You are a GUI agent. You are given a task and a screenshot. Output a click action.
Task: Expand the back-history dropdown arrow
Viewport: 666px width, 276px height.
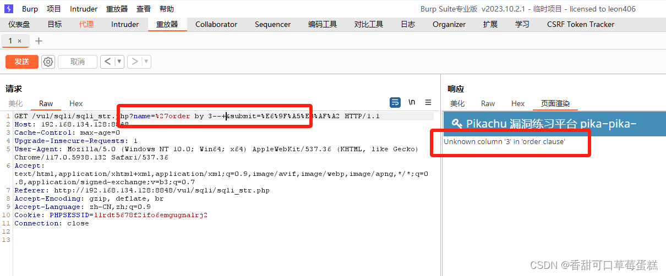pyautogui.click(x=119, y=62)
